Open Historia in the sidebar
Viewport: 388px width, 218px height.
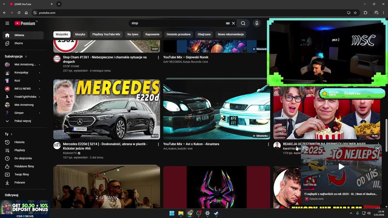pyautogui.click(x=19, y=142)
